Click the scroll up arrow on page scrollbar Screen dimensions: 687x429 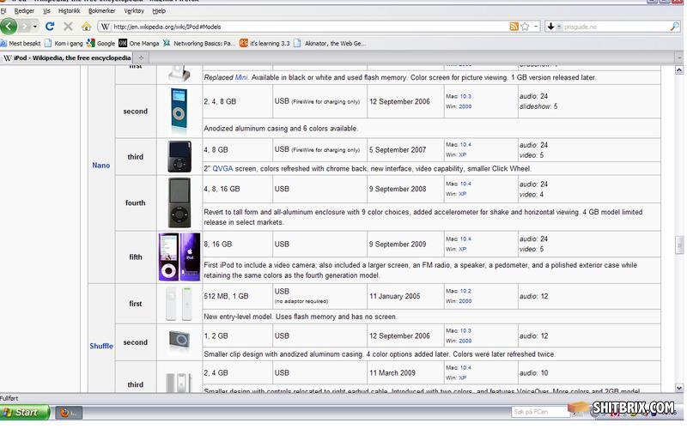click(x=678, y=70)
